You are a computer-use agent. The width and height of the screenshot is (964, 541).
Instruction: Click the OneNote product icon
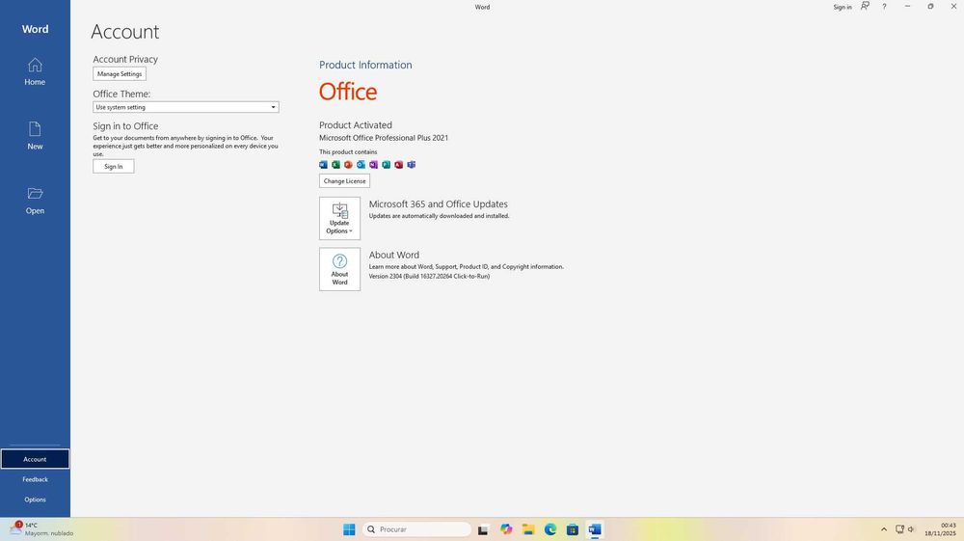click(x=373, y=165)
